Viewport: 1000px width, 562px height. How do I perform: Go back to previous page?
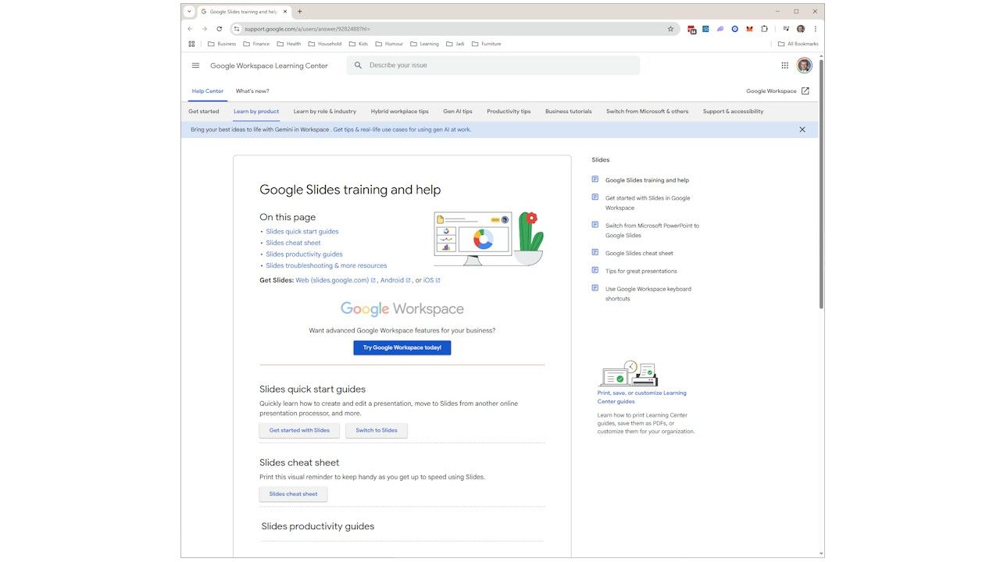pos(190,29)
